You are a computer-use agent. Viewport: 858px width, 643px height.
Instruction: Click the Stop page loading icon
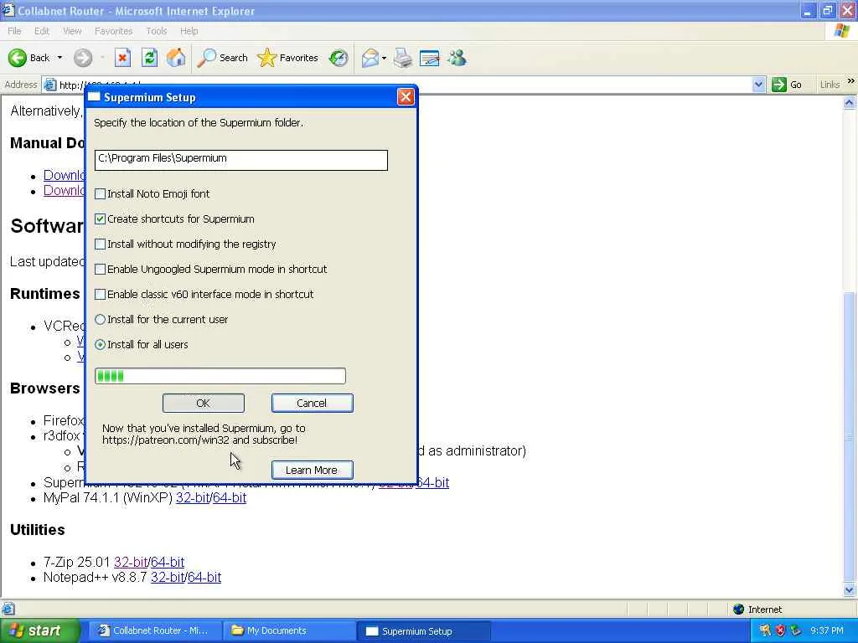click(122, 58)
